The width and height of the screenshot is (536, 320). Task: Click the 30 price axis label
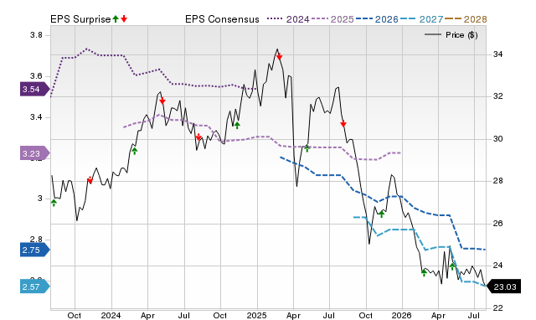[497, 139]
